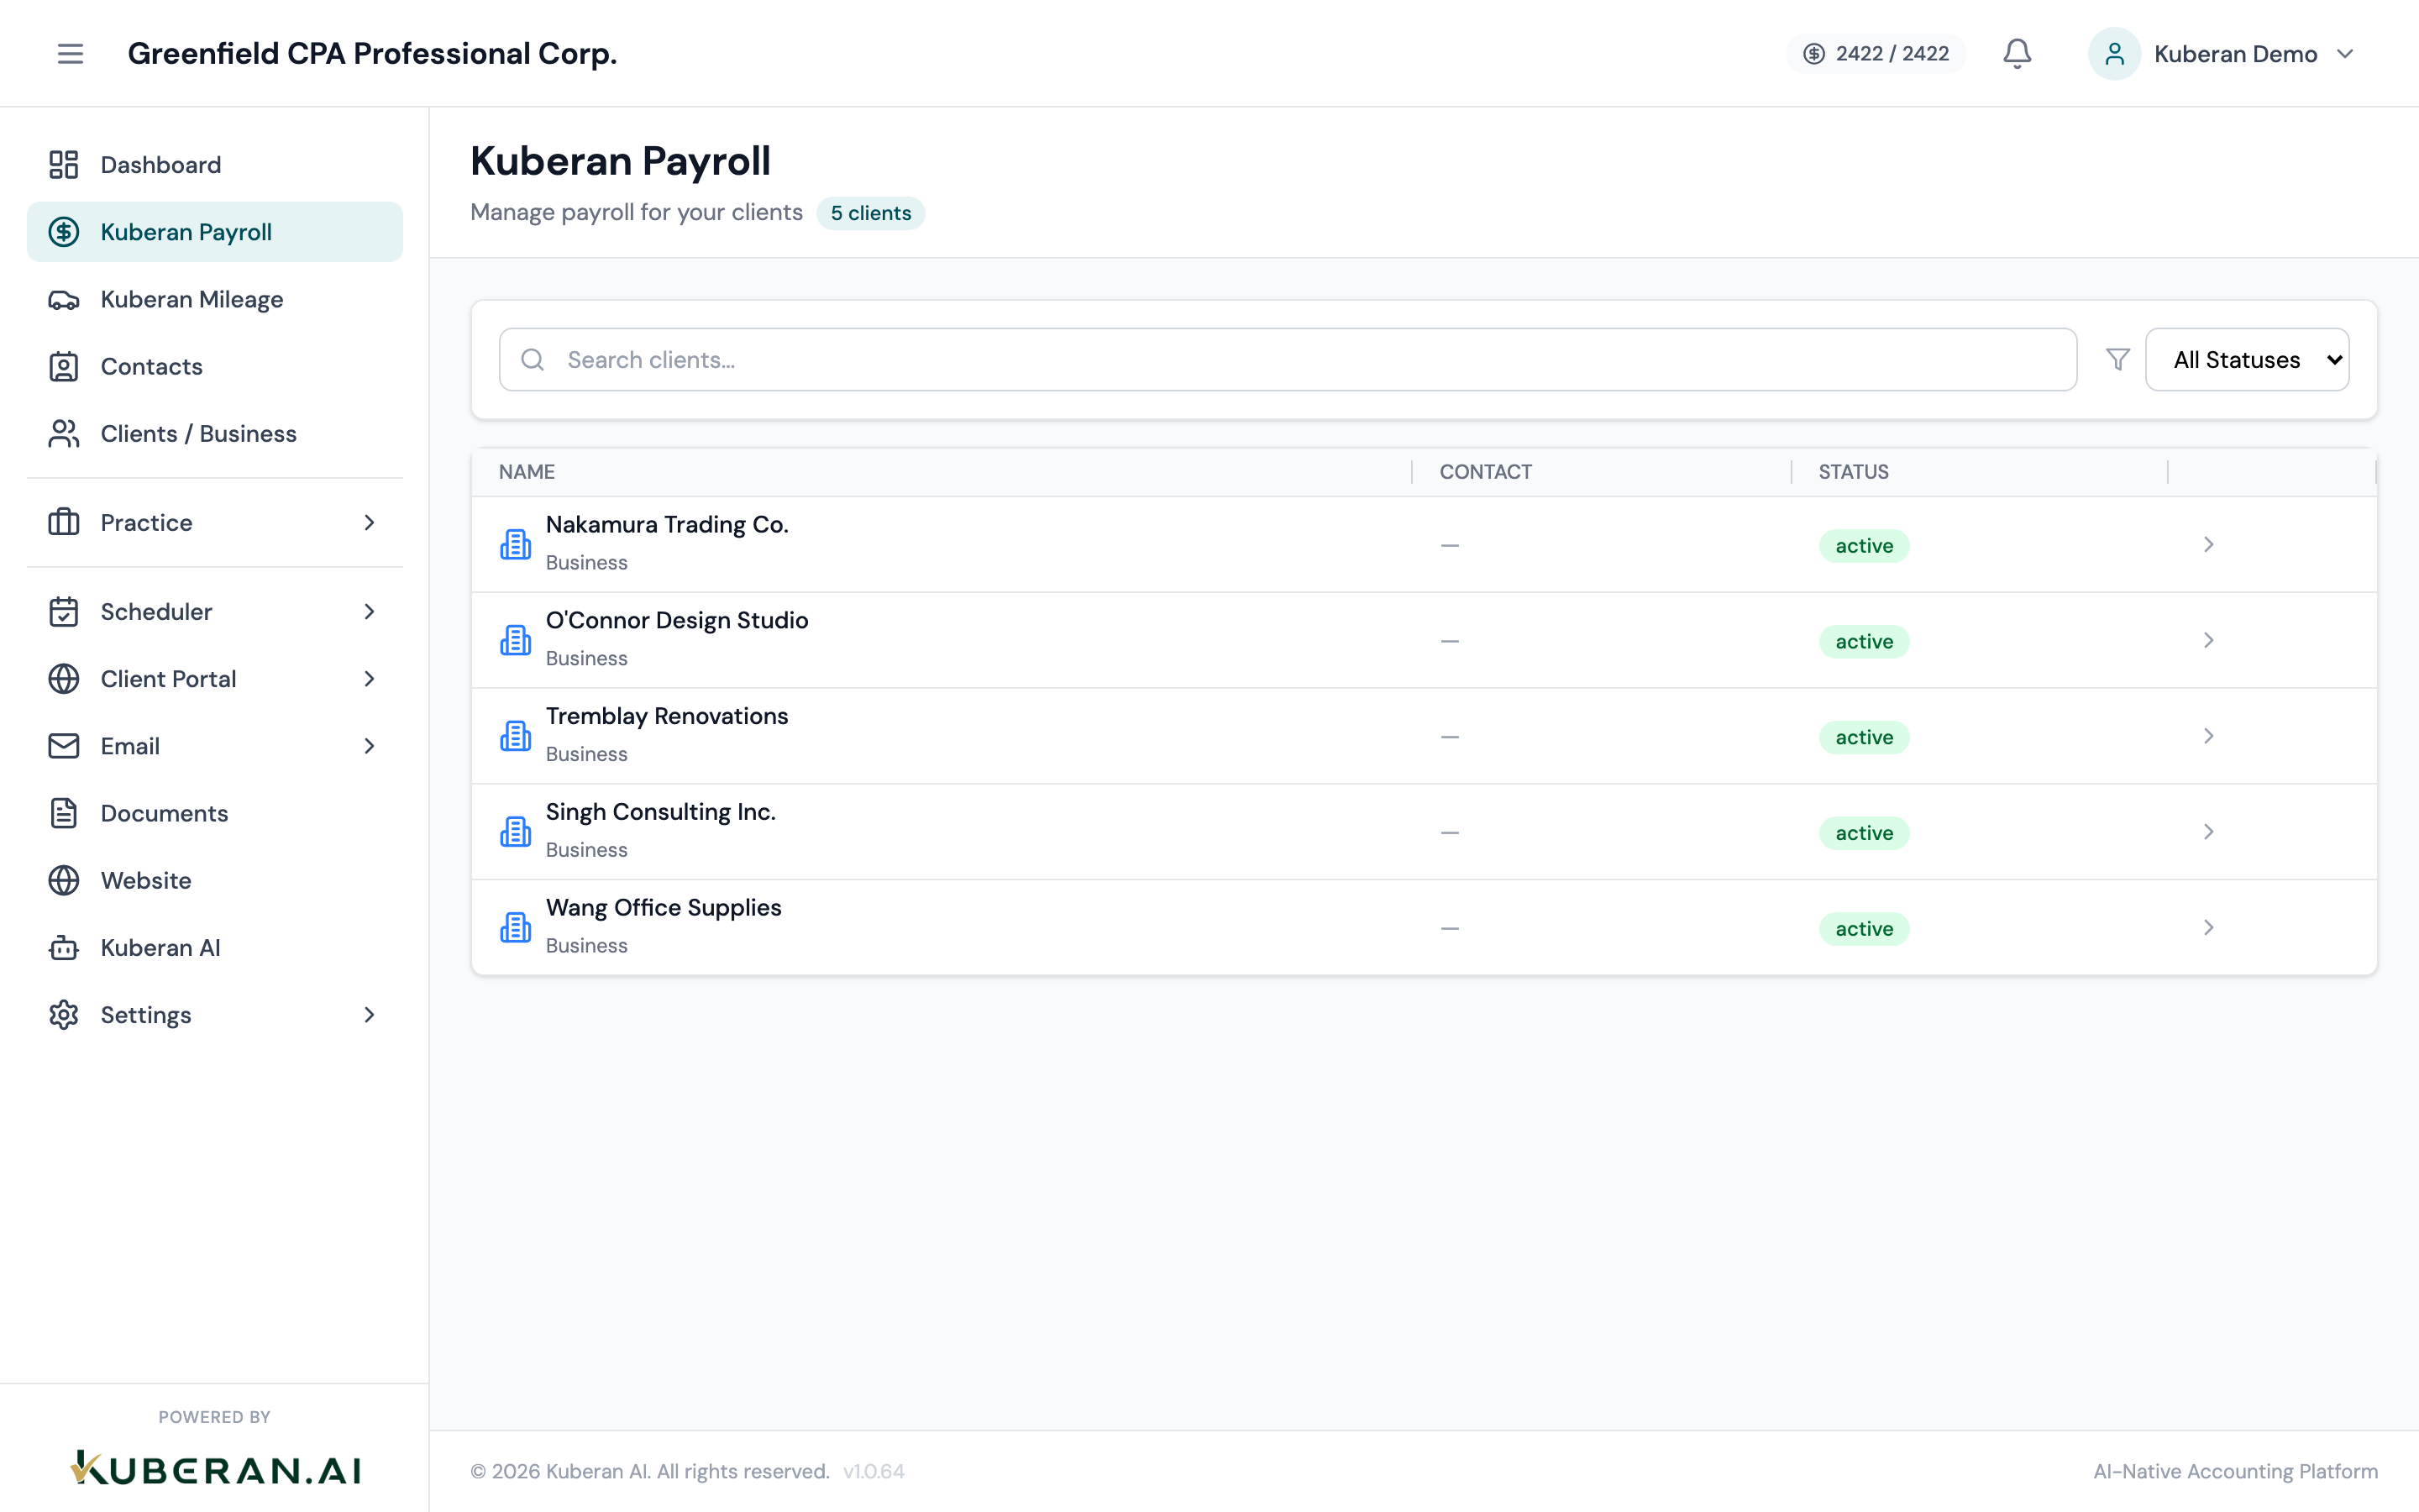This screenshot has height=1512, width=2419.
Task: Expand the Scheduler submenu chevron
Action: pyautogui.click(x=369, y=611)
